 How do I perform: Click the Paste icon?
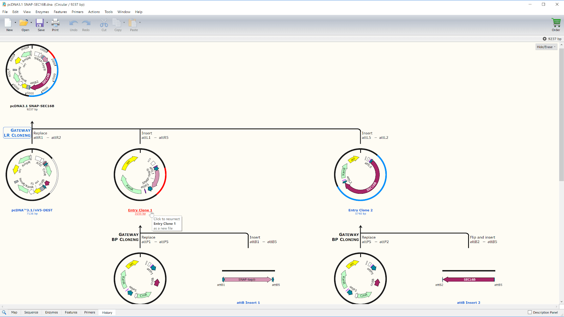(x=134, y=24)
